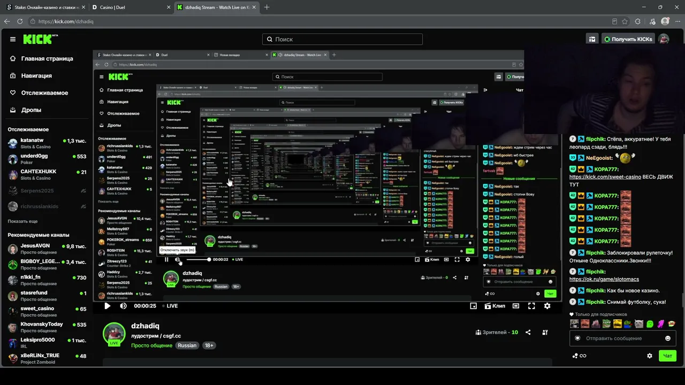Create a clip with Клип button
This screenshot has height=385, width=685.
tap(494, 306)
